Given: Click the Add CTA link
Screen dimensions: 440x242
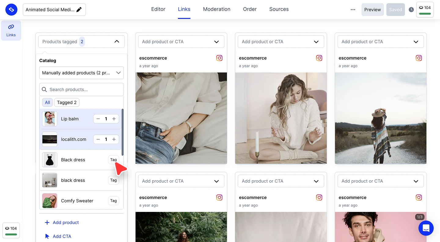Looking at the screenshot, I should click(x=62, y=236).
